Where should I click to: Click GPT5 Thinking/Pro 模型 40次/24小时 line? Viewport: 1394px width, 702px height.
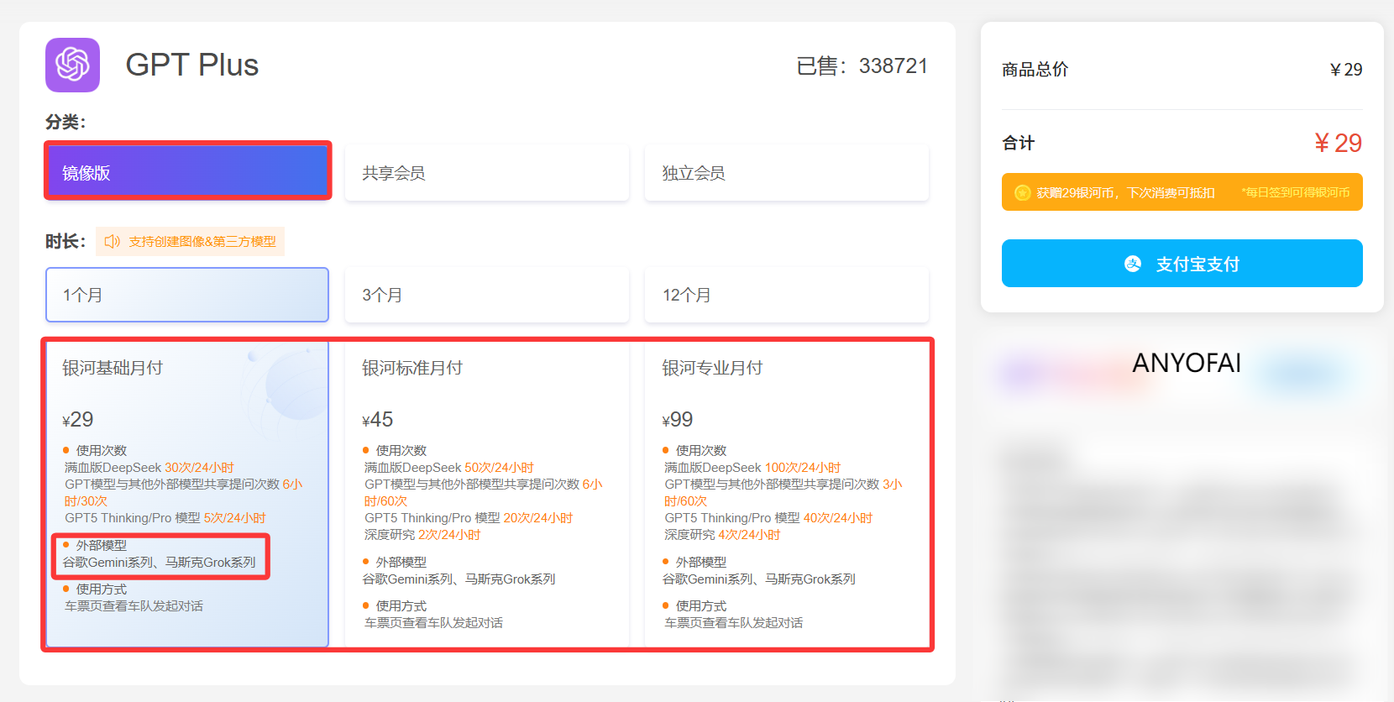click(x=768, y=518)
